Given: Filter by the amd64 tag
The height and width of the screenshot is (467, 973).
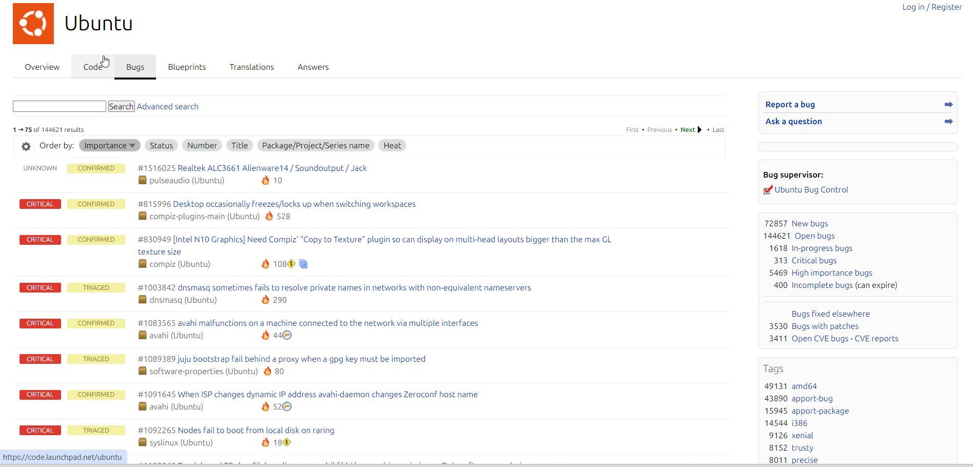Looking at the screenshot, I should pyautogui.click(x=804, y=386).
